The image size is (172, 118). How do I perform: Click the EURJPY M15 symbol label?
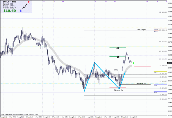[x=10, y=2]
